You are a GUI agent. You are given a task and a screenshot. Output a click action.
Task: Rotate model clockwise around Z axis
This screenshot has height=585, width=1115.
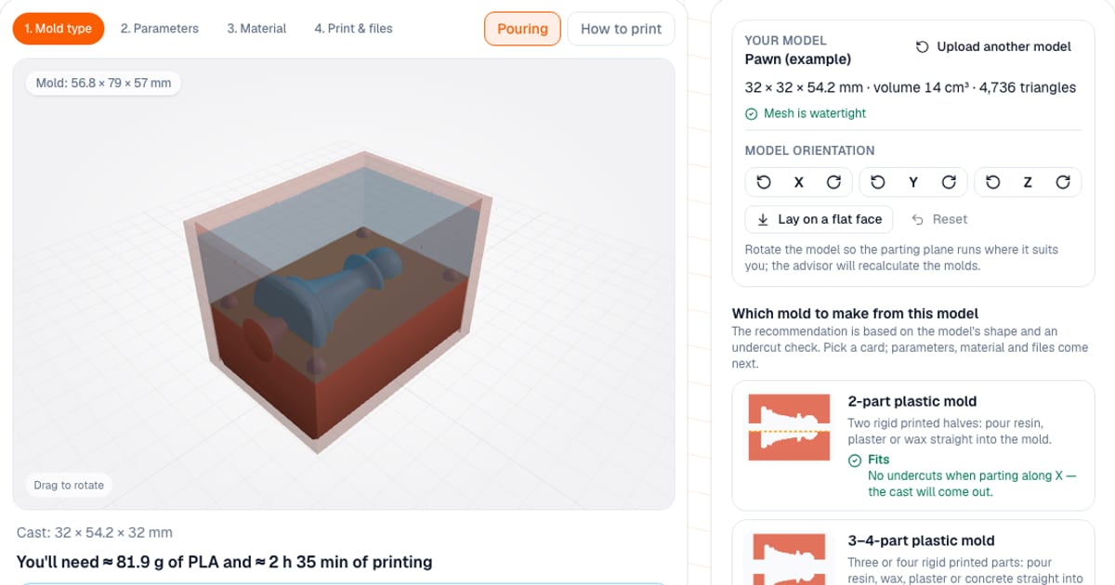(x=1062, y=182)
